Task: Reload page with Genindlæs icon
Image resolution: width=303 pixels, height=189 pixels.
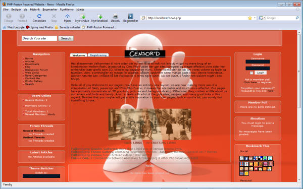Action: point(39,18)
